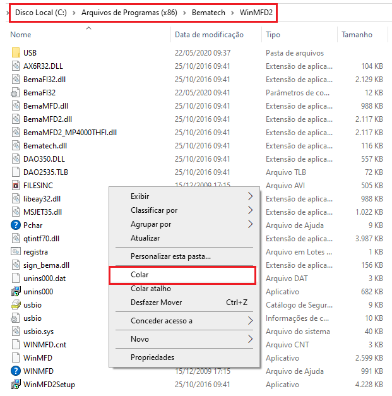Choose Colar in the context menu
392x396 pixels.
pyautogui.click(x=182, y=275)
